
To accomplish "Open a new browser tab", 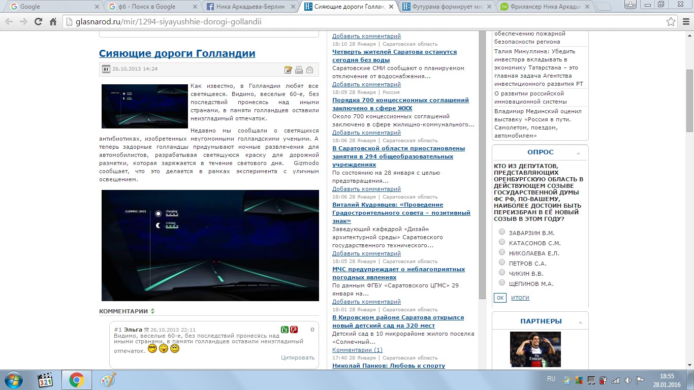I will [x=603, y=7].
